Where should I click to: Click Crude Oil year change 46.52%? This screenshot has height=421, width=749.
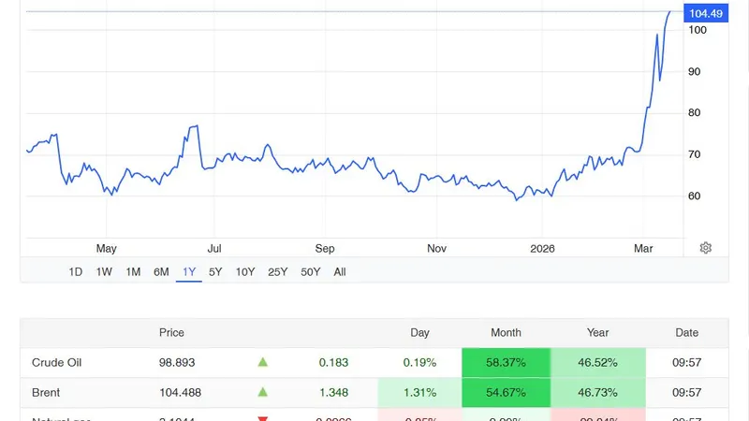tap(597, 363)
